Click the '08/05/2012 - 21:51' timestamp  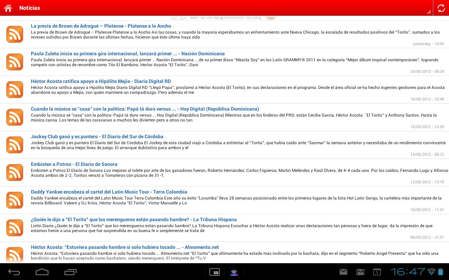pos(427,237)
